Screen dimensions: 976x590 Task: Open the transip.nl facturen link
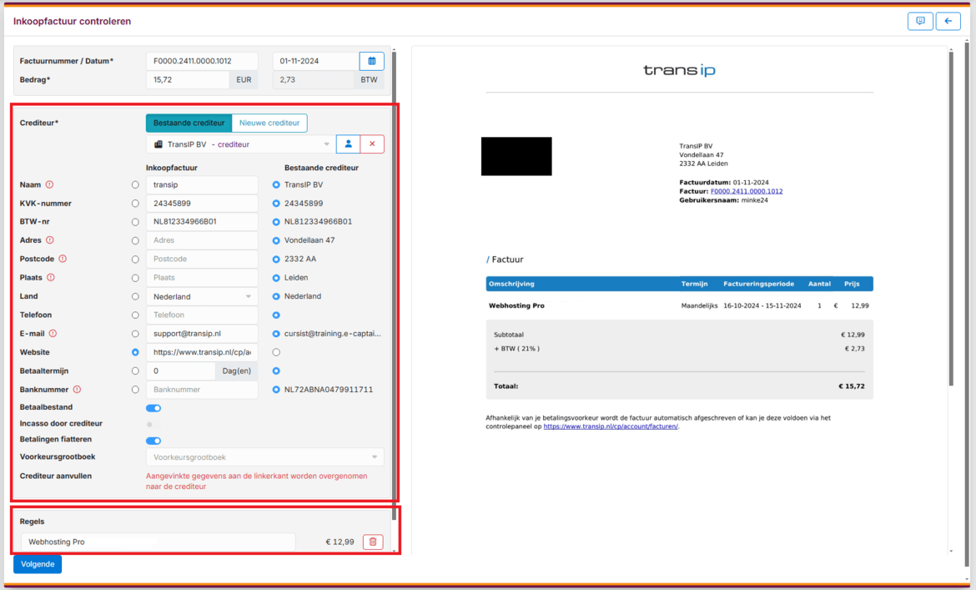click(x=611, y=426)
